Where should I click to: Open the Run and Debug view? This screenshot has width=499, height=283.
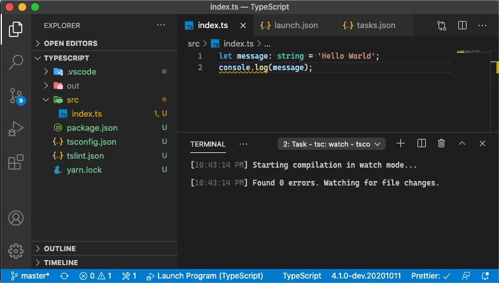[15, 129]
